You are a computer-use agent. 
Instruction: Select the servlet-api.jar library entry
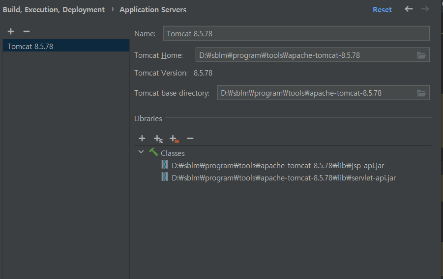(284, 178)
